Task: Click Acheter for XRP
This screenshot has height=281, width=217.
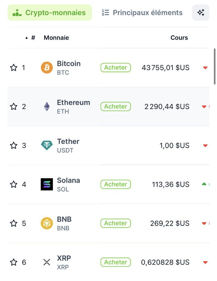Action: click(x=115, y=262)
